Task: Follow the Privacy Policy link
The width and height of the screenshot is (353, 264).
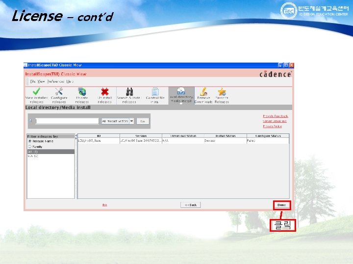Action: (273, 126)
